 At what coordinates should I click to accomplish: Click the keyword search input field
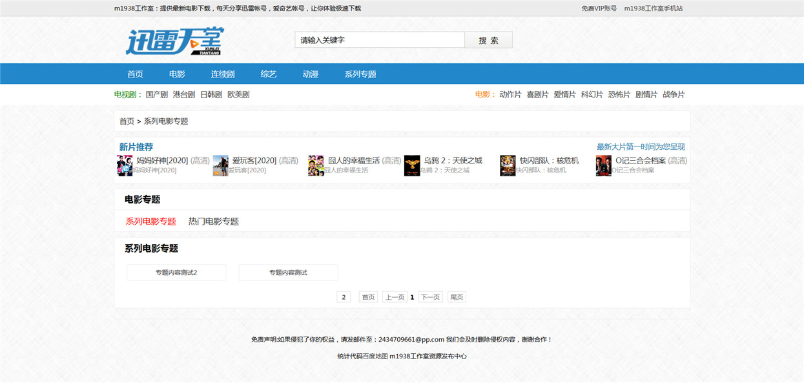tap(380, 40)
